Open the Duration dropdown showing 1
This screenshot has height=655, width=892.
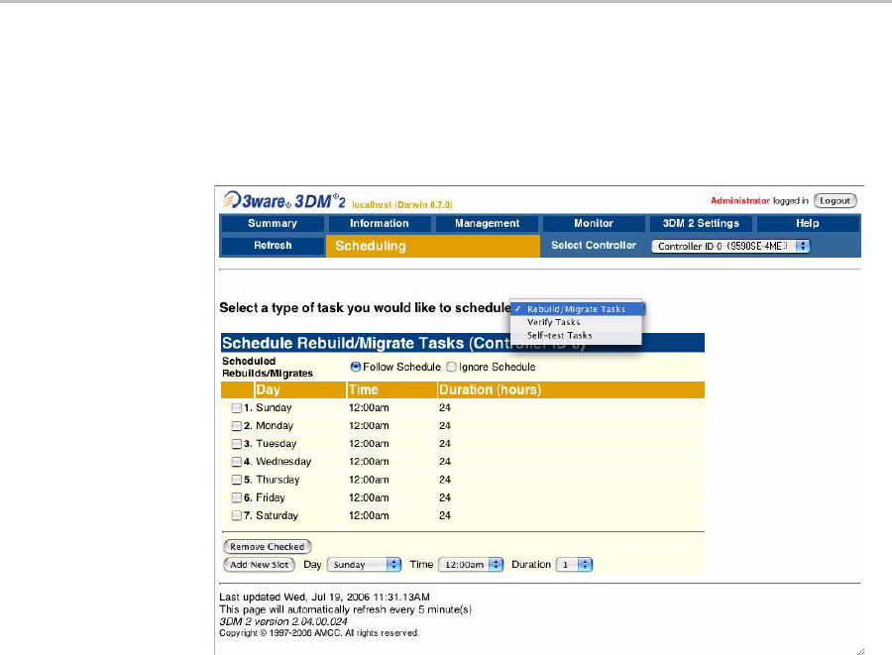tap(574, 565)
